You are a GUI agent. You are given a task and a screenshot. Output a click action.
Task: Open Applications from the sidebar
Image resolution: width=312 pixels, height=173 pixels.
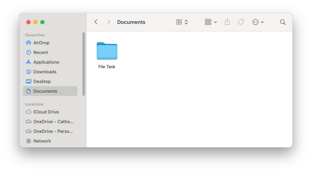(46, 62)
